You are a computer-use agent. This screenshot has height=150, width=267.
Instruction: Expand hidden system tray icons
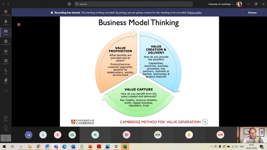[212, 146]
